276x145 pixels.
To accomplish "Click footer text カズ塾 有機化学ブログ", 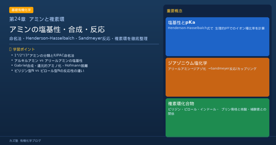I will click(x=25, y=141).
